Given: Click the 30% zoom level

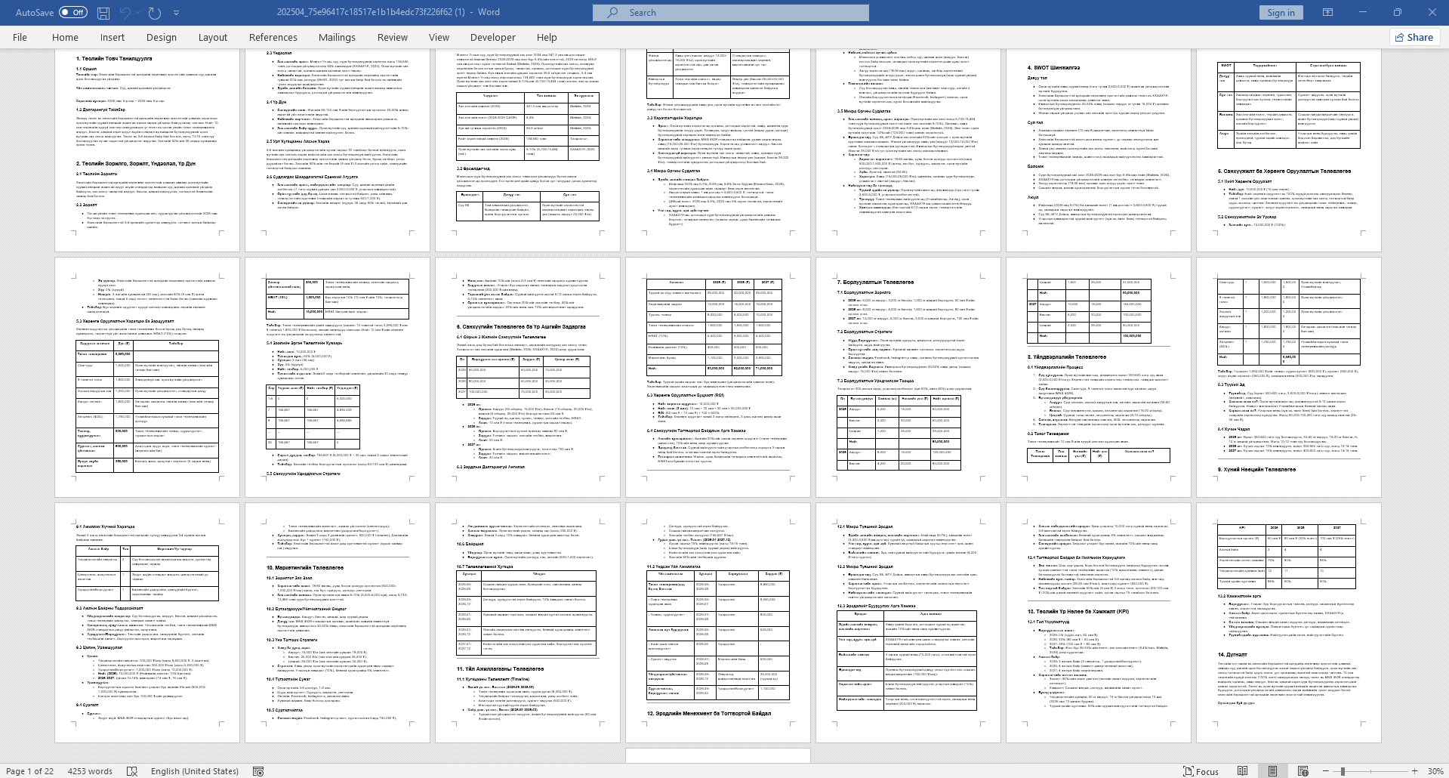Looking at the screenshot, I should (x=1435, y=771).
